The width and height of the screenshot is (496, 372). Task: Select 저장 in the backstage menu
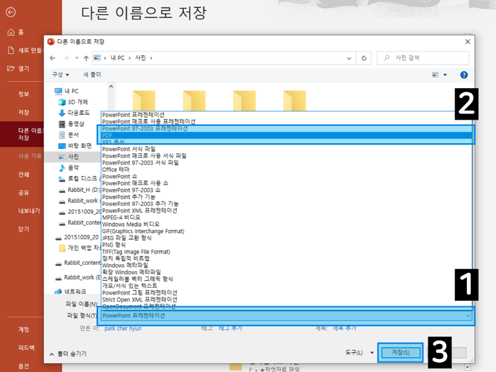click(x=24, y=112)
